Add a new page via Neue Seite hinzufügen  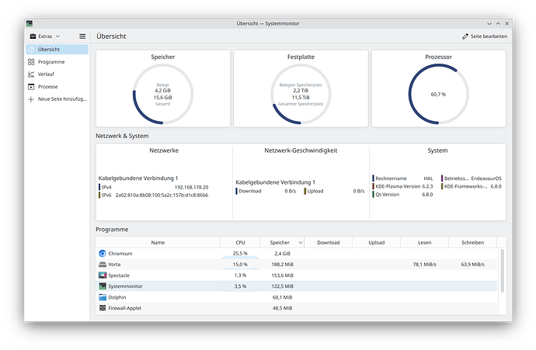coord(57,99)
